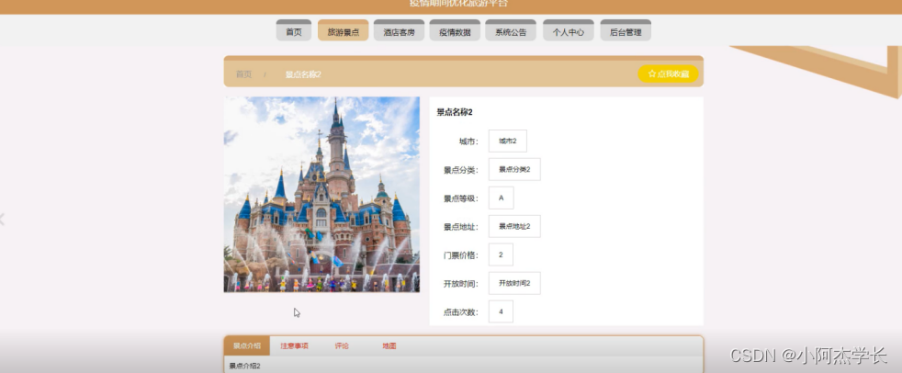902x373 pixels.
Task: Click the castle attraction photo
Action: click(321, 195)
